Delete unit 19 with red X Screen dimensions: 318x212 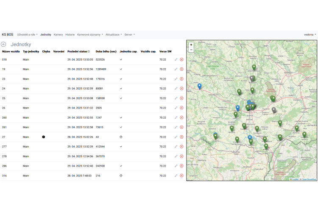[182, 69]
